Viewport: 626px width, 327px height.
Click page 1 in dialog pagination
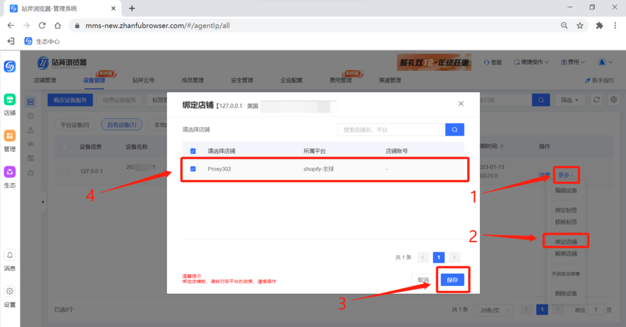click(438, 257)
